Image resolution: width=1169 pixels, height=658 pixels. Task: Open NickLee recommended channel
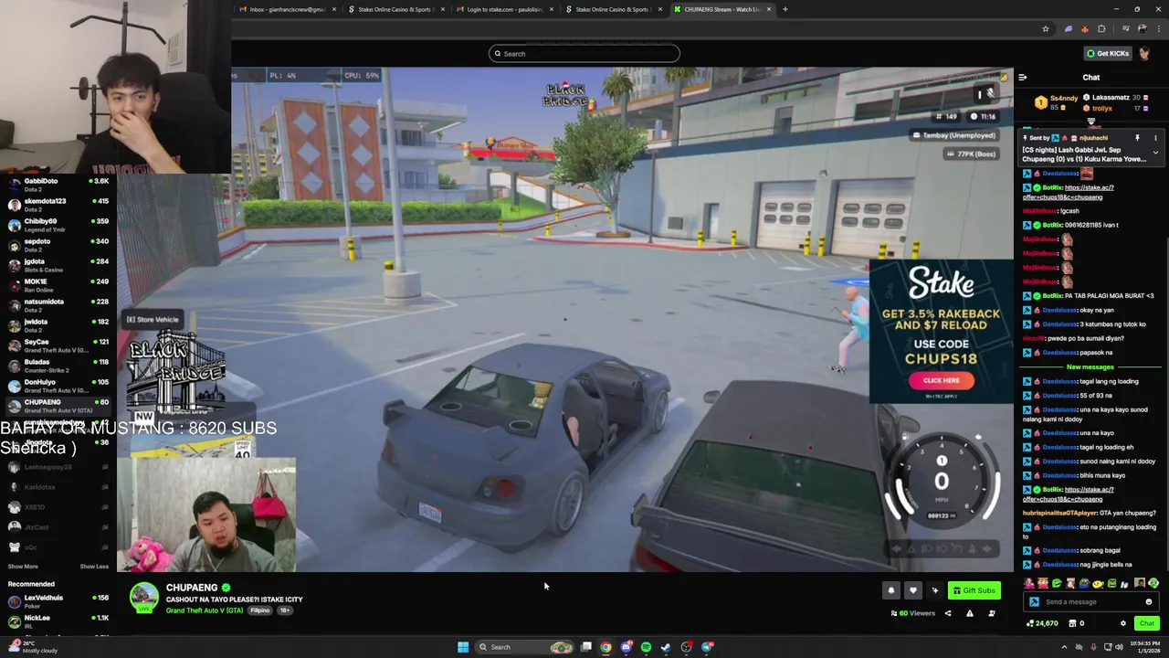coord(58,621)
